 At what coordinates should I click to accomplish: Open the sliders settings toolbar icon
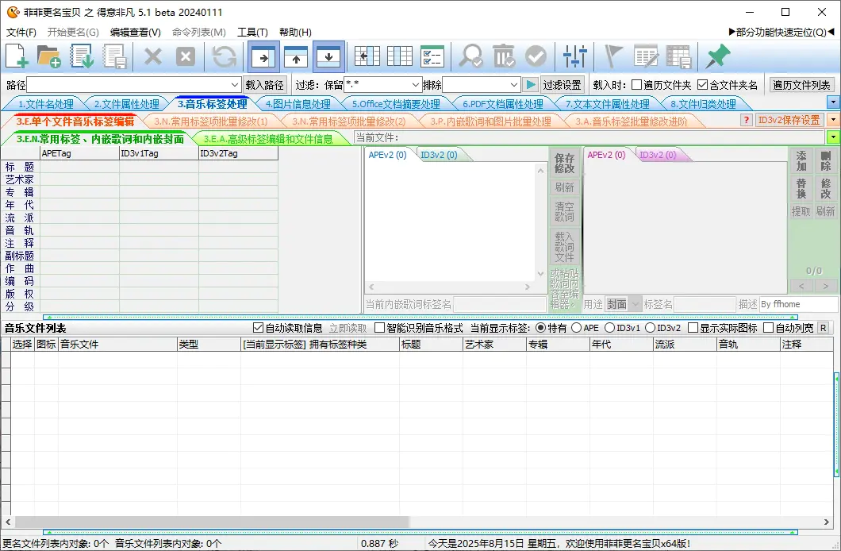pyautogui.click(x=574, y=56)
